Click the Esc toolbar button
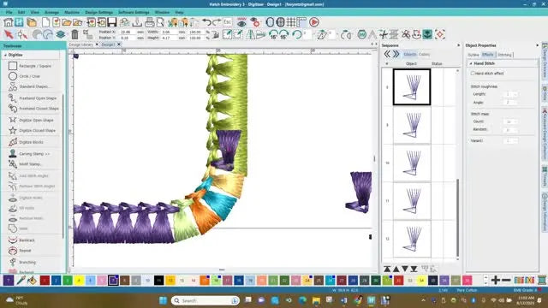This screenshot has width=548, height=308. tap(228, 22)
